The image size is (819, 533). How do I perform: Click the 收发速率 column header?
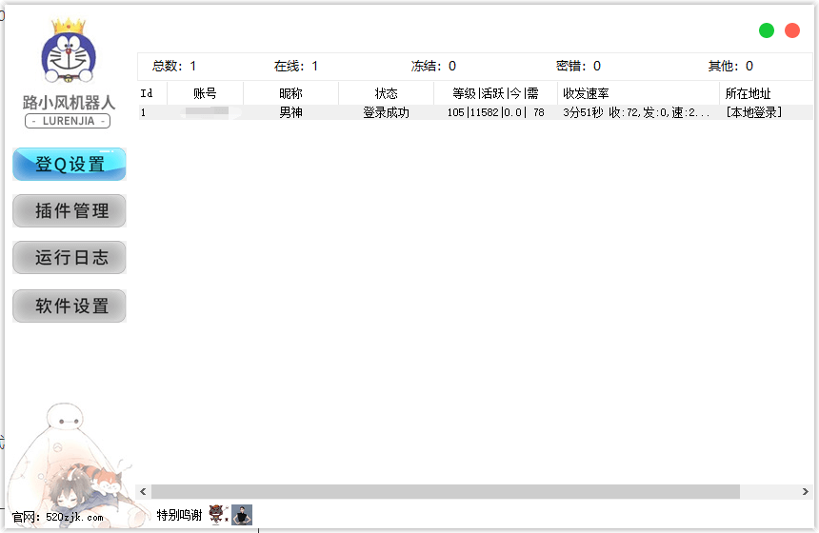click(x=638, y=93)
